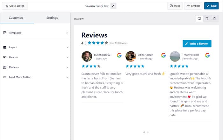This screenshot has height=140, width=223.
Task: Click the Embed button
Action: click(193, 6)
